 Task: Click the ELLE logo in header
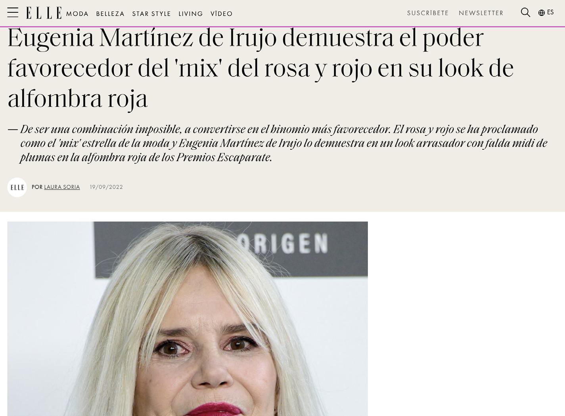pos(44,13)
